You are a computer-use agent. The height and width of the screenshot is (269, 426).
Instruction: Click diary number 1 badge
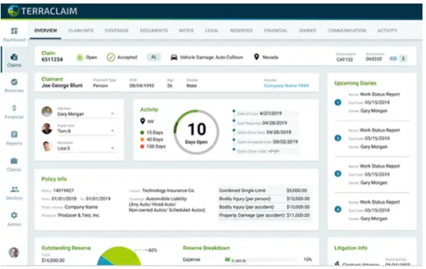337,103
